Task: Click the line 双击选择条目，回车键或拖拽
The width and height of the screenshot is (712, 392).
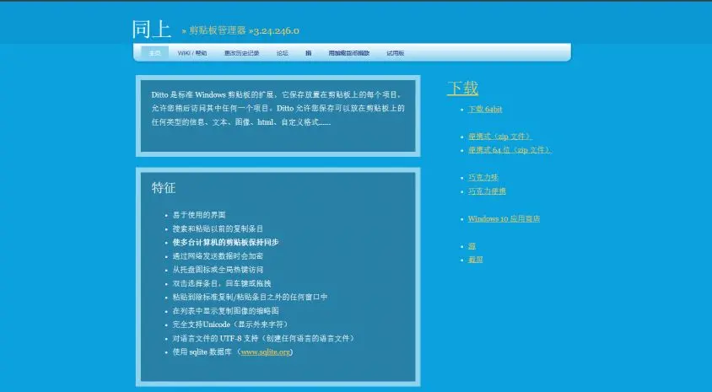Action: tap(222, 283)
